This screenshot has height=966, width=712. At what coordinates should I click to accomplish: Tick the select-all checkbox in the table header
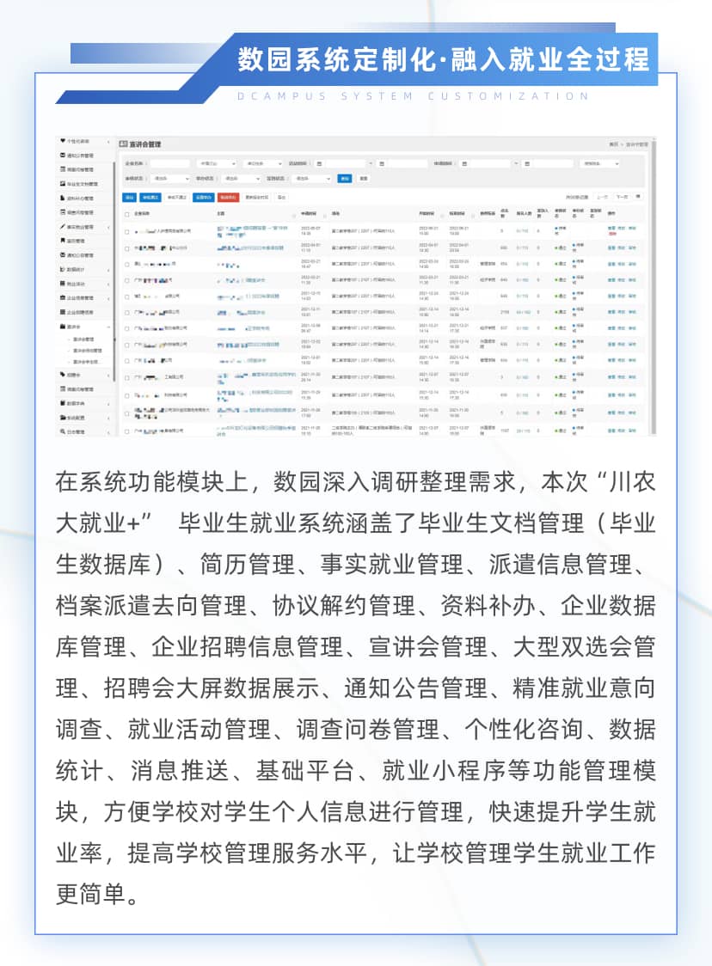coord(127,214)
